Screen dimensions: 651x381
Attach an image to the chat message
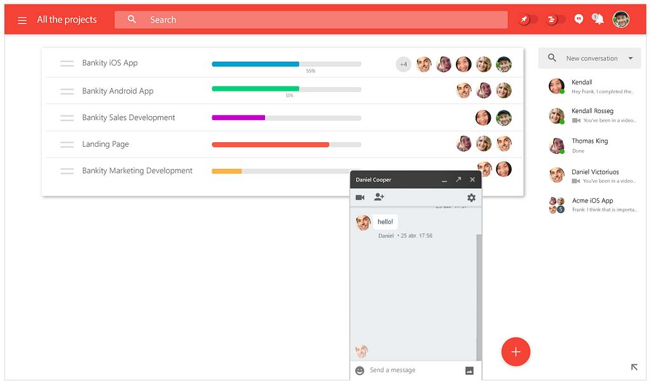(470, 371)
